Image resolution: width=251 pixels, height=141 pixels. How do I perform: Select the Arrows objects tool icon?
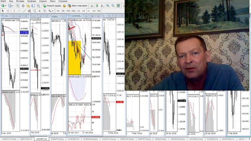pyautogui.click(x=50, y=11)
